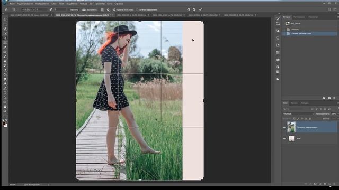Select the Lasso tool
339x190 pixels.
pos(5,29)
